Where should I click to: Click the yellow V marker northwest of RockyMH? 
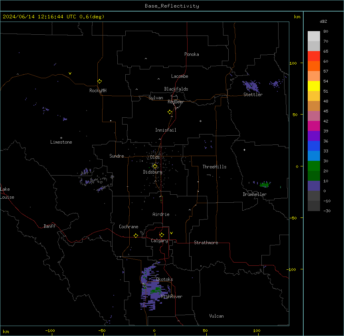(x=70, y=73)
